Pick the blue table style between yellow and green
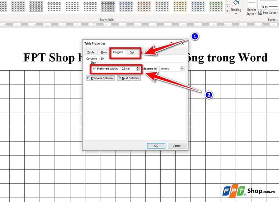Image resolution: width=279 pixels, height=202 pixels. tap(198, 6)
